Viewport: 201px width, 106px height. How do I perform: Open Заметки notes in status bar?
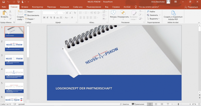125,104
